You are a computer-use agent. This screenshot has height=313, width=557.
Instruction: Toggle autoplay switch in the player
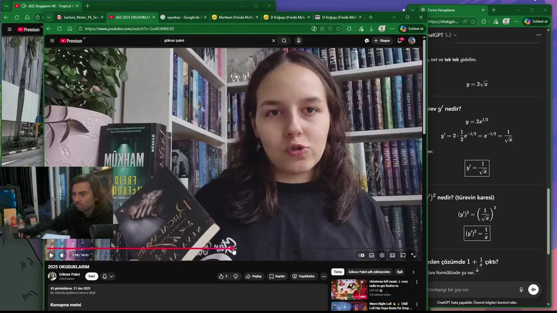coord(361,255)
